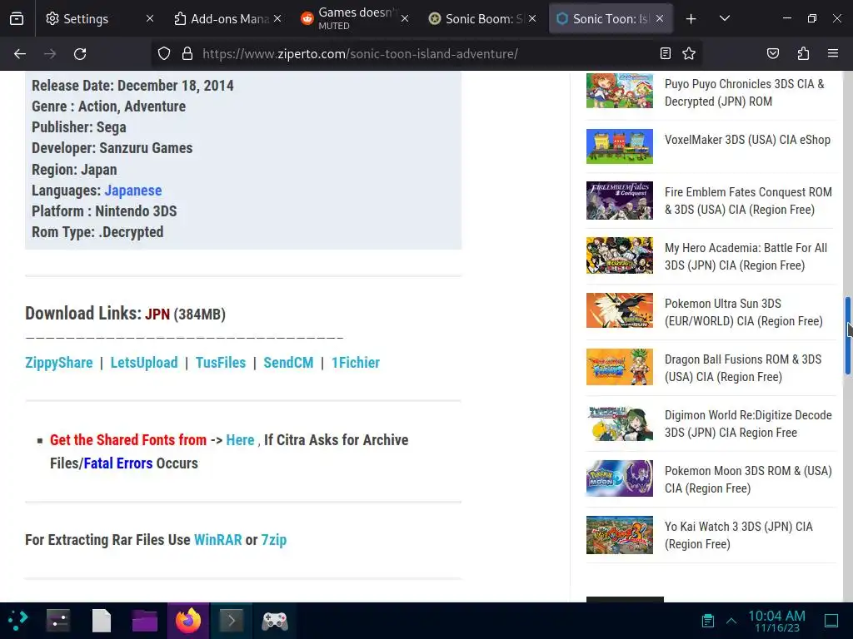The height and width of the screenshot is (639, 853).
Task: Expand hidden system tray icons
Action: (x=731, y=621)
